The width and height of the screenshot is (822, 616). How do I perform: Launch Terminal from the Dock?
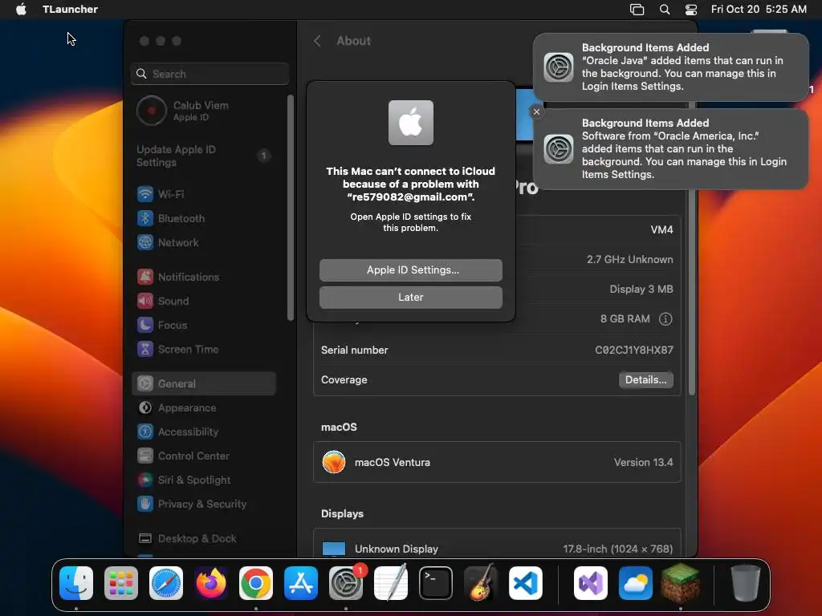[436, 583]
